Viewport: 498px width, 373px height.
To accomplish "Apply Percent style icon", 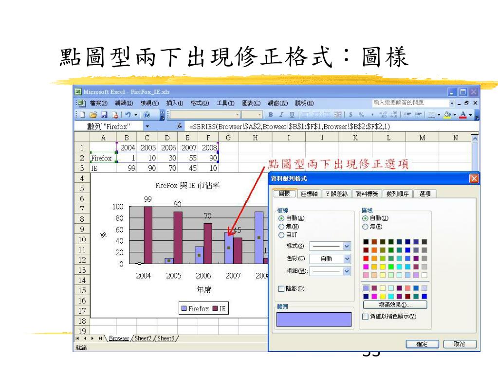I will (361, 115).
